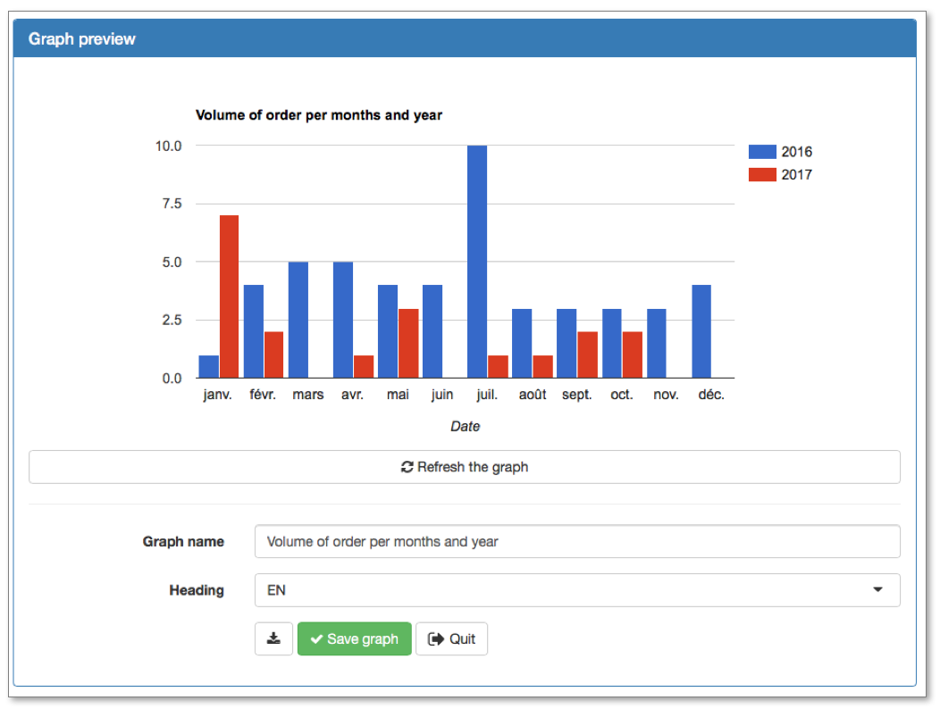Click the 10.0 y-axis value

click(x=169, y=146)
